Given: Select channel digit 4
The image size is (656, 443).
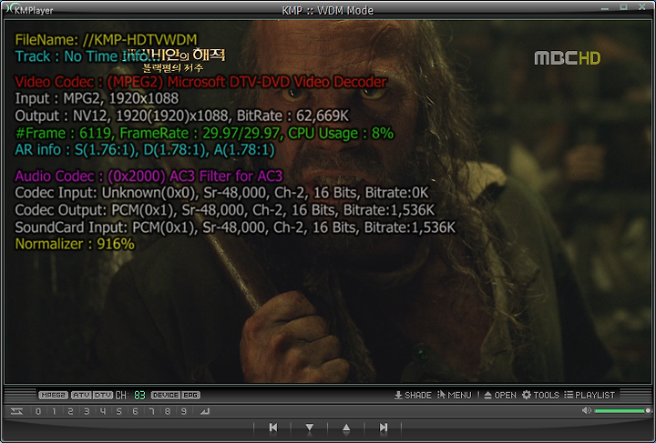Looking at the screenshot, I should coord(103,411).
